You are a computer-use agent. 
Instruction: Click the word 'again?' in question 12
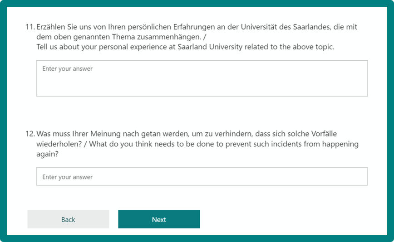coord(48,154)
